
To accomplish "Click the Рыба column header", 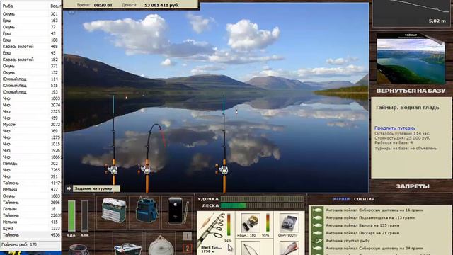I will pyautogui.click(x=25, y=6).
